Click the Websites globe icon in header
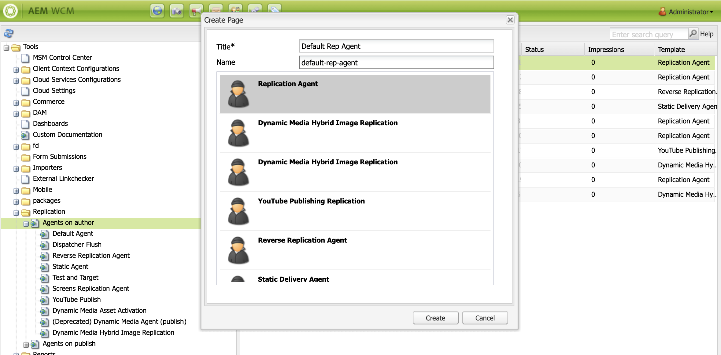The height and width of the screenshot is (355, 721). coord(157,11)
